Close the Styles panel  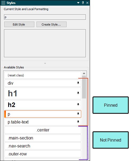87,3
